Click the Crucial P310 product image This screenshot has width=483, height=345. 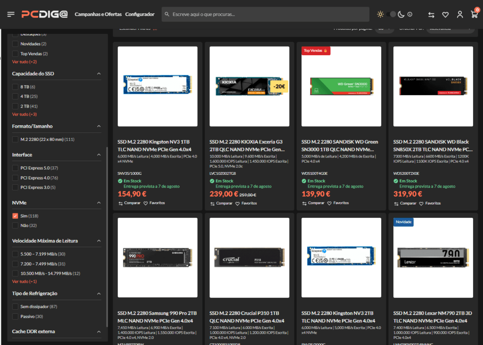coord(249,258)
